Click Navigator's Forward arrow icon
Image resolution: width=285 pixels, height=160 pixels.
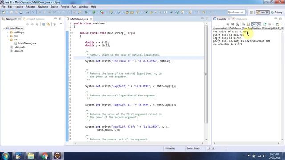[x=32, y=24]
